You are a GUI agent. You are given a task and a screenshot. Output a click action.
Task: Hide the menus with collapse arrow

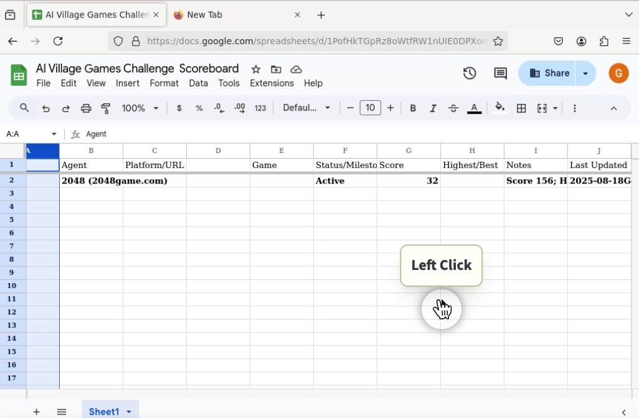tap(613, 108)
